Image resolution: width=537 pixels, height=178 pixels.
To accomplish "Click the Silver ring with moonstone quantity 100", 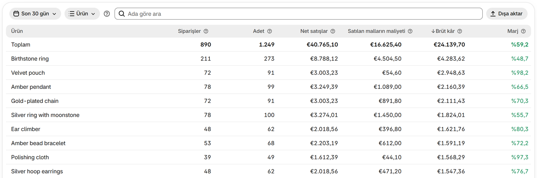I will 270,115.
